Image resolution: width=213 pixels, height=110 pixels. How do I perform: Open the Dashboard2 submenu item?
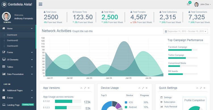coord(12,40)
